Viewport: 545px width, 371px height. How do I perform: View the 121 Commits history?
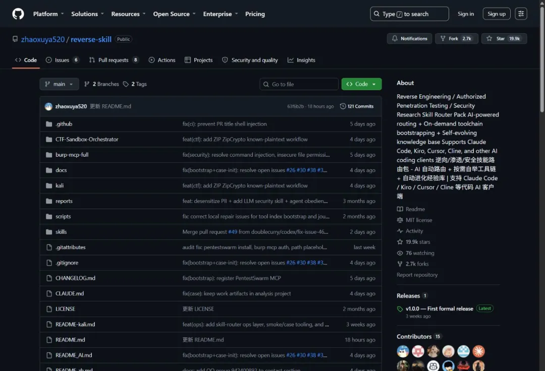(x=357, y=106)
